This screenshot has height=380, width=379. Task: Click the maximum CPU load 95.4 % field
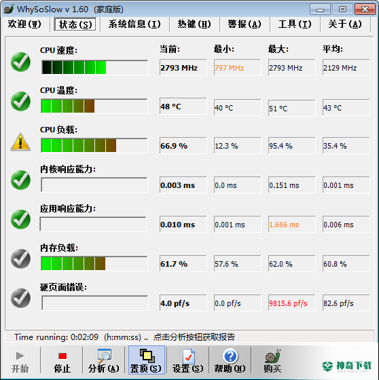pyautogui.click(x=292, y=146)
